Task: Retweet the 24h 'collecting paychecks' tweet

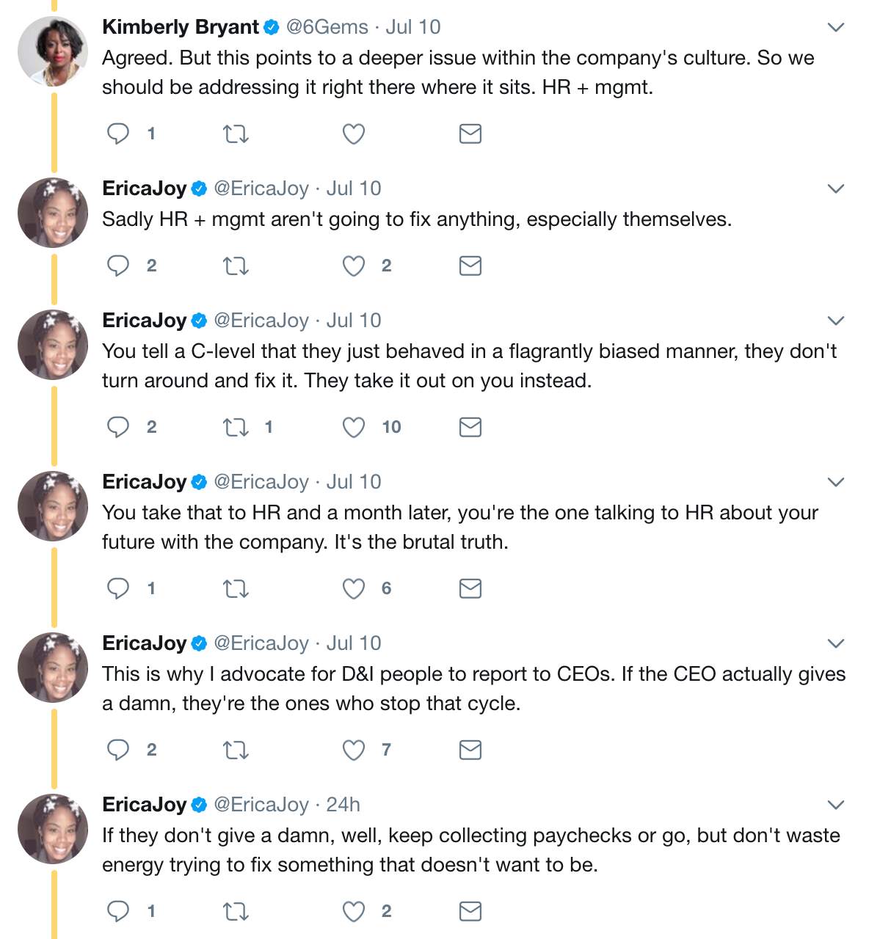Action: coord(236,911)
